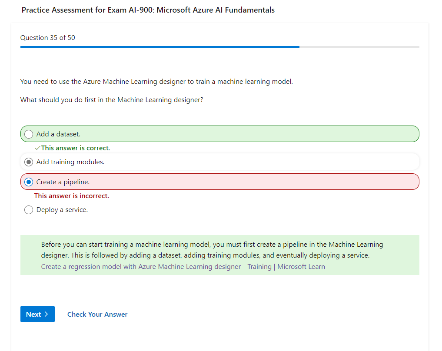Click the 'You need to use the Azure Machine Learning designer' sentence
This screenshot has height=351, width=442.
(156, 82)
